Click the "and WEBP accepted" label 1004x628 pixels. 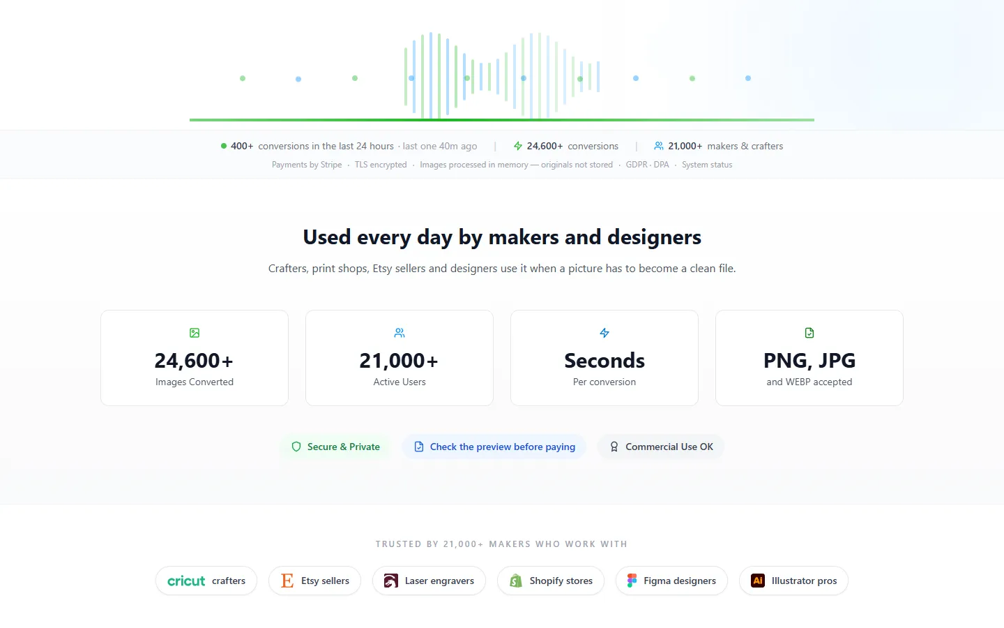point(809,382)
